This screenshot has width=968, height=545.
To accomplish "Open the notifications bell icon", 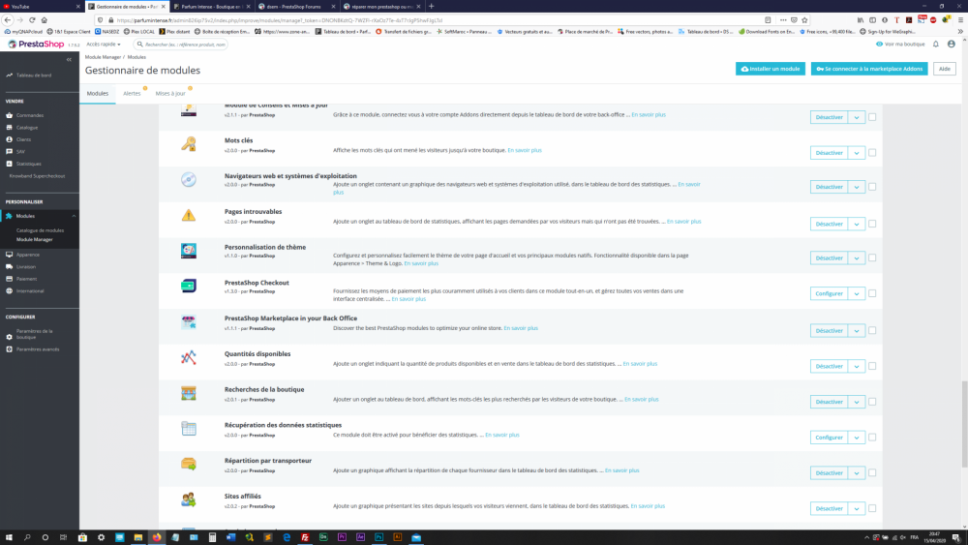I will 936,45.
